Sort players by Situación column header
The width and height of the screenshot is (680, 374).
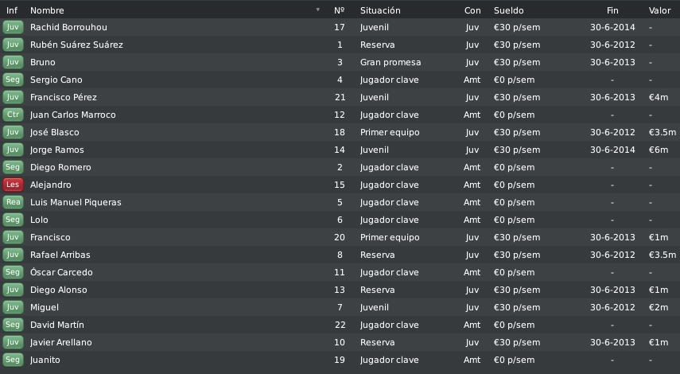coord(380,10)
